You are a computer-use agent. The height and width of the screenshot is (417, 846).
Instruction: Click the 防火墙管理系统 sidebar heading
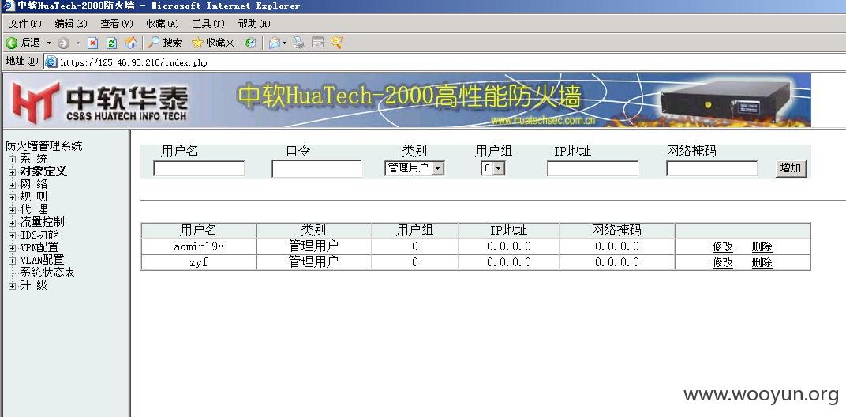coord(44,146)
